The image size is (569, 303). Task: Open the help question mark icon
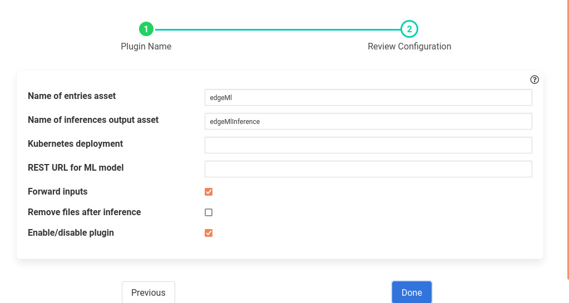click(535, 80)
